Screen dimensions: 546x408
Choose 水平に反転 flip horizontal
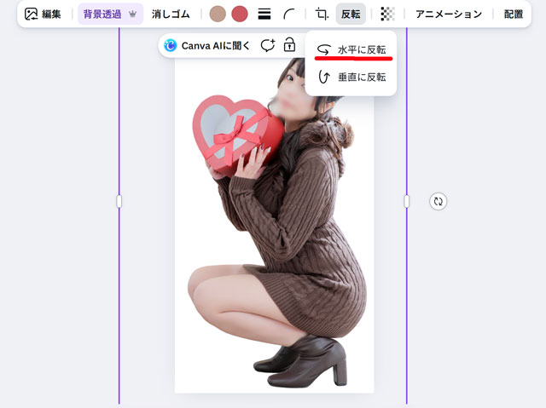click(351, 50)
